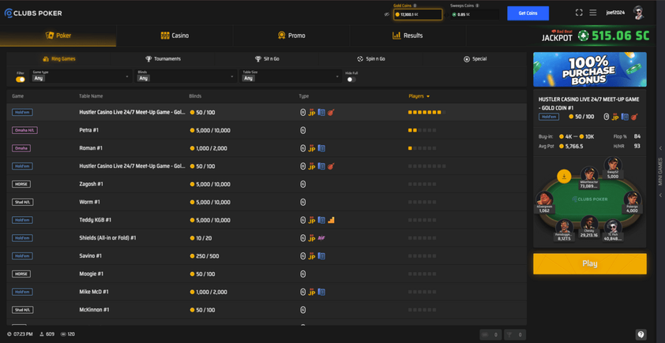Switch to the Results tab
The height and width of the screenshot is (343, 665).
408,35
